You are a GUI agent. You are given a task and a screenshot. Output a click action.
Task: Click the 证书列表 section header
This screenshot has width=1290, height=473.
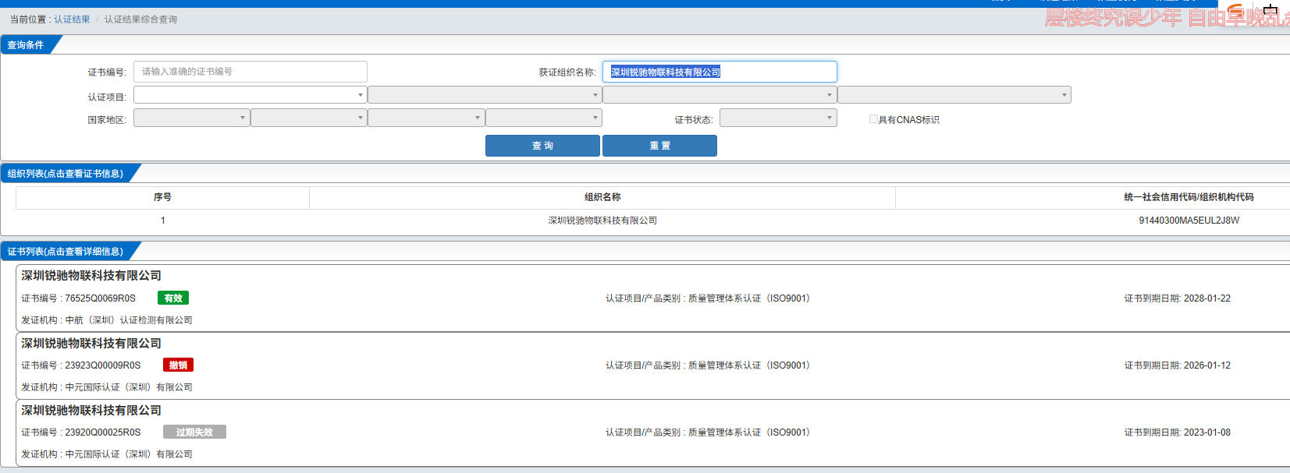point(66,252)
